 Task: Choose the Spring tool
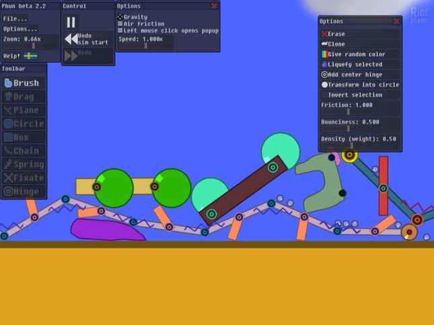coord(24,165)
